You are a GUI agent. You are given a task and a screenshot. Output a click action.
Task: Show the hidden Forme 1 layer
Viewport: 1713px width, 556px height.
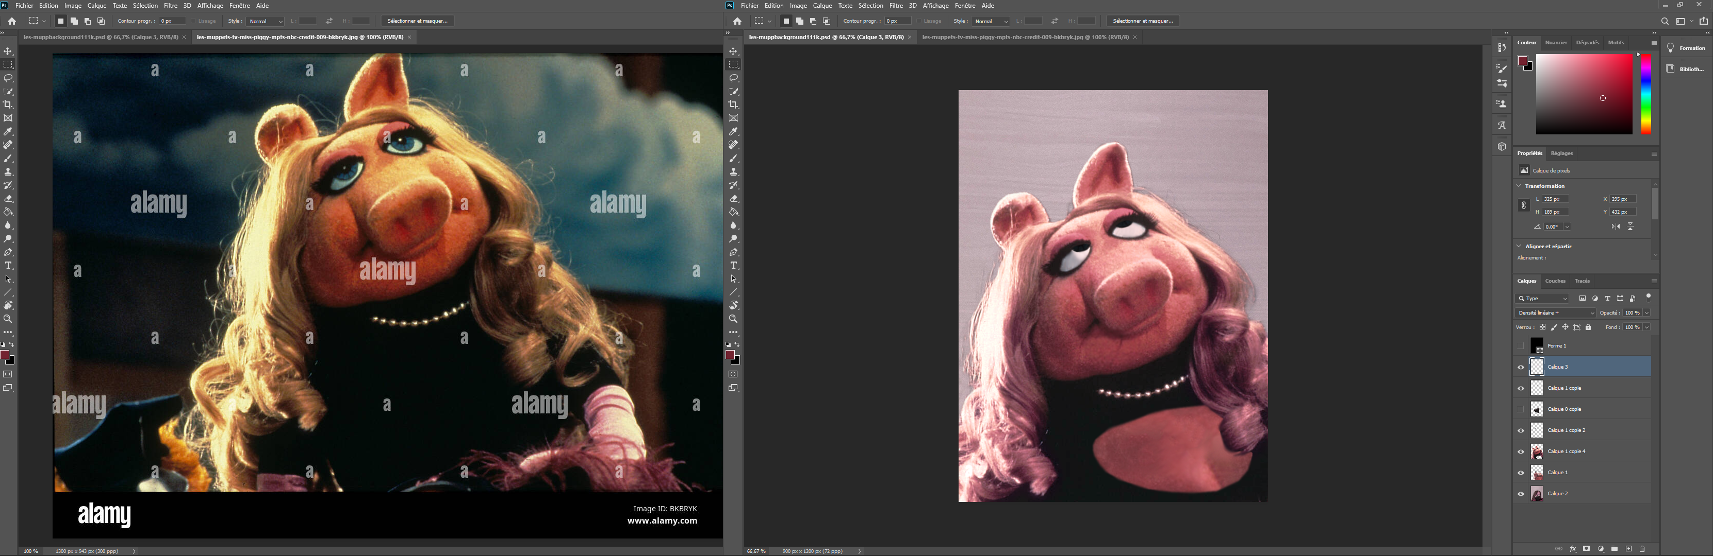[x=1521, y=345]
